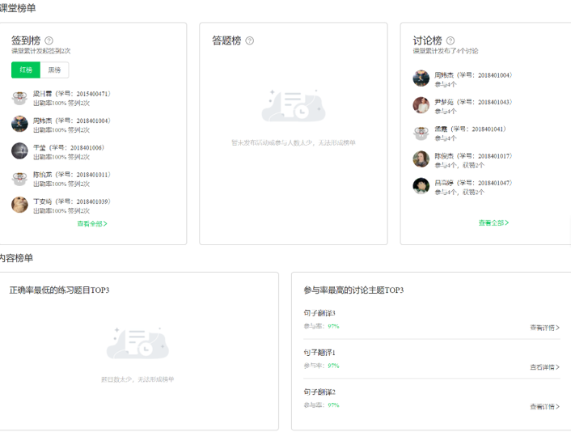Image resolution: width=571 pixels, height=432 pixels.
Task: Open 查看详情 for 句子翻译1
Action: [544, 367]
